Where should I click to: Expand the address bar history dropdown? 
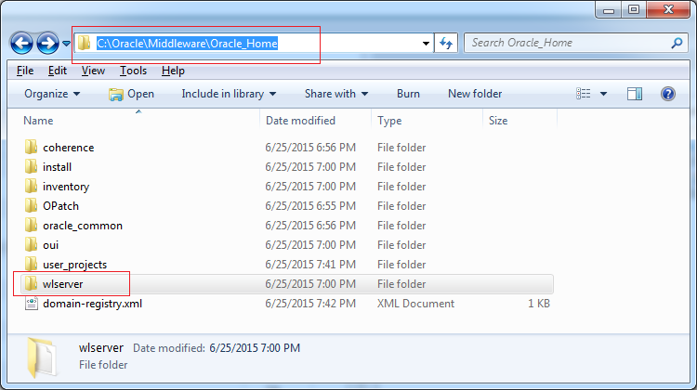pos(426,44)
